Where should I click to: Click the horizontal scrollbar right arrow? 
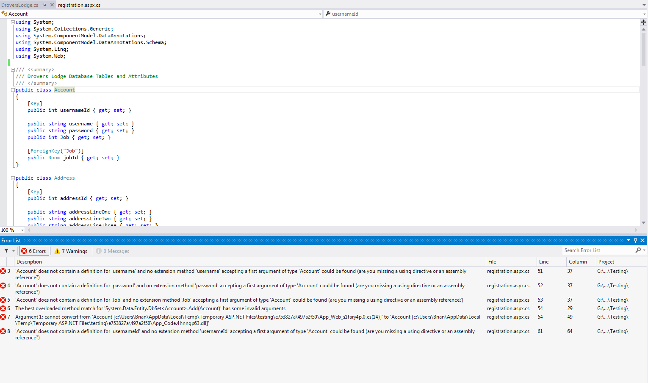point(636,230)
